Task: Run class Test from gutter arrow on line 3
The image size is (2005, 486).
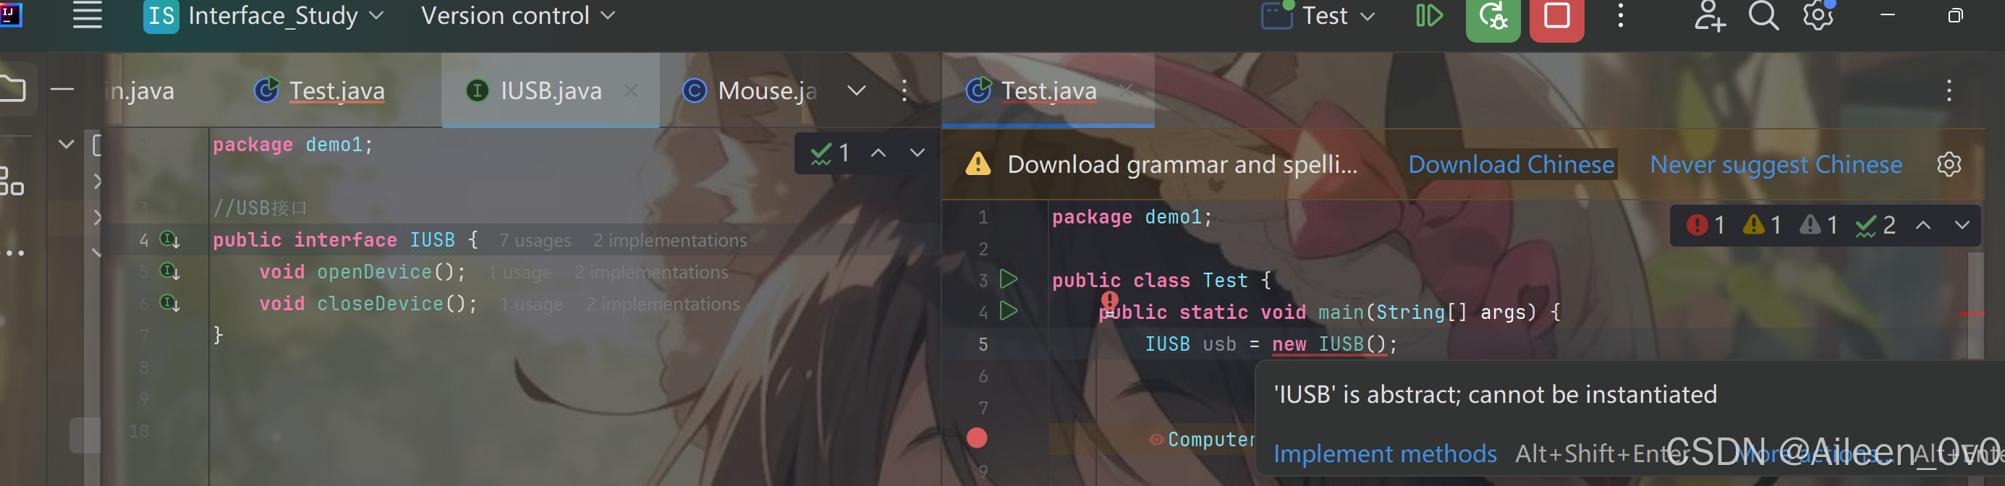Action: coord(1009,279)
